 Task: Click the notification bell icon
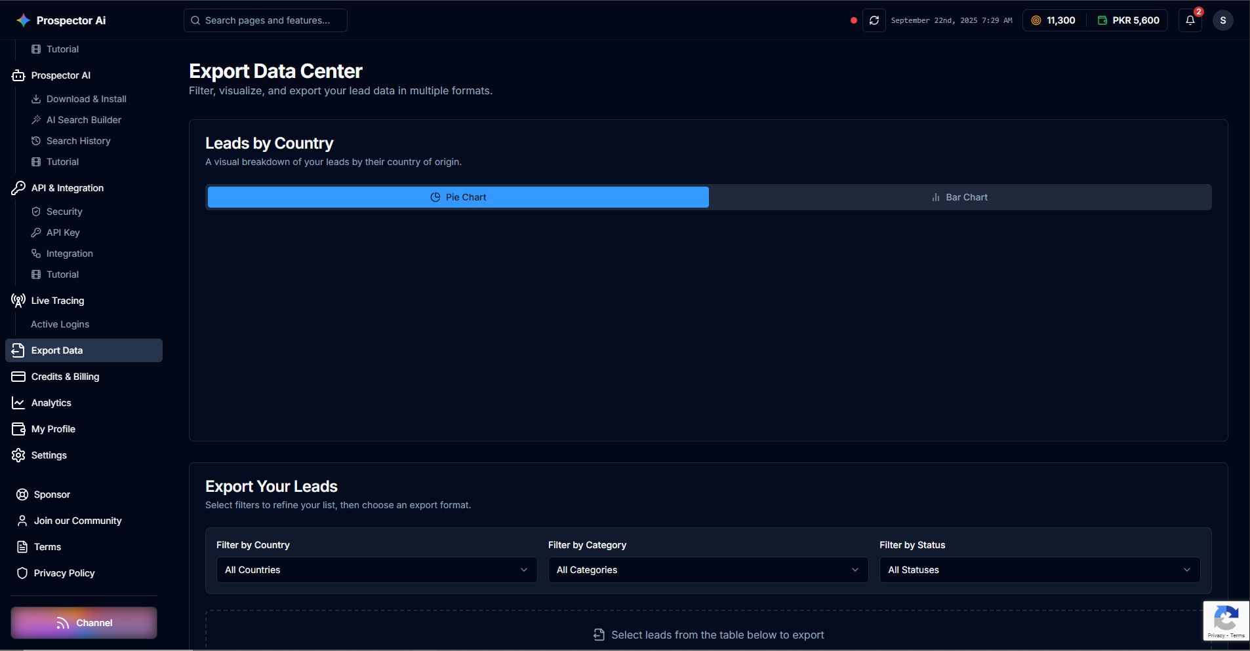click(x=1190, y=20)
